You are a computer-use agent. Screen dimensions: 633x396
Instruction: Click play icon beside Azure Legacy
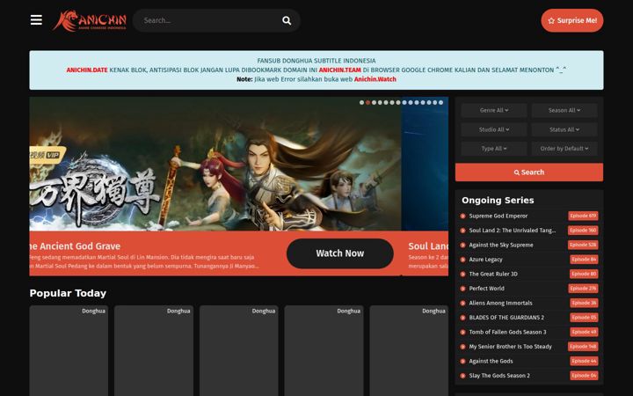coord(463,260)
